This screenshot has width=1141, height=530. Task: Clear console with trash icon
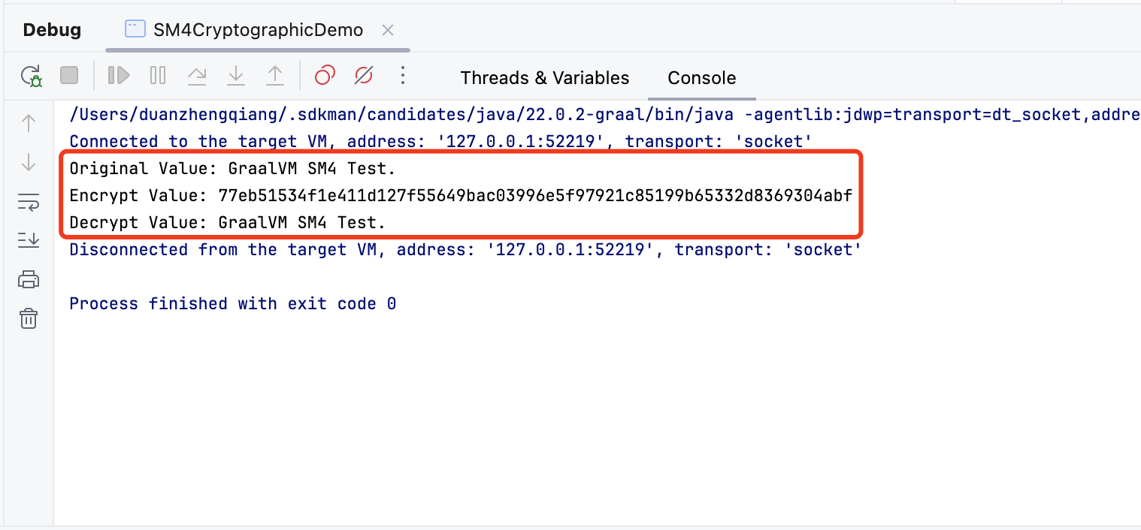pyautogui.click(x=29, y=318)
